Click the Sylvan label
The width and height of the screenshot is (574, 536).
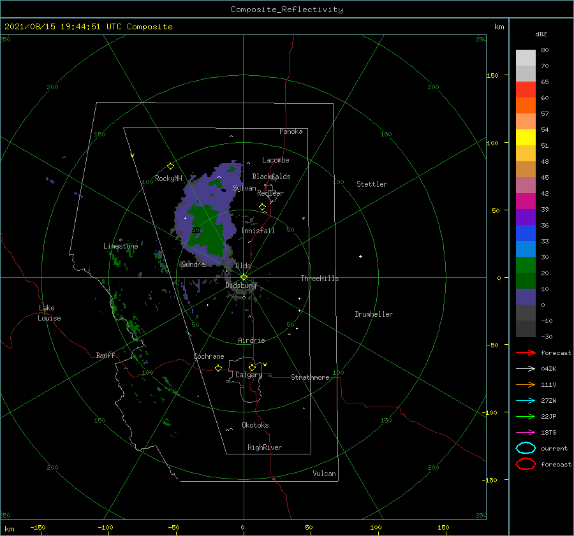244,188
